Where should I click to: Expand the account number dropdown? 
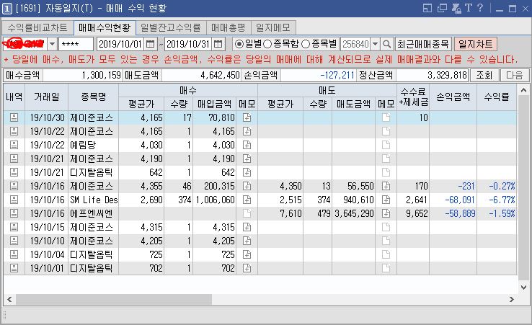[52, 44]
